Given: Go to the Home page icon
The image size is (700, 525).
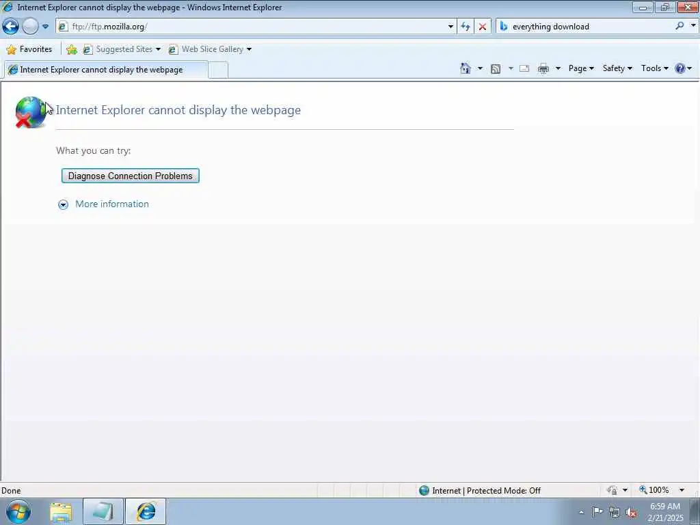Looking at the screenshot, I should click(466, 68).
